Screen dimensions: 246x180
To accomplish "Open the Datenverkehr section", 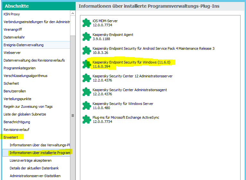I will pos(36,37).
